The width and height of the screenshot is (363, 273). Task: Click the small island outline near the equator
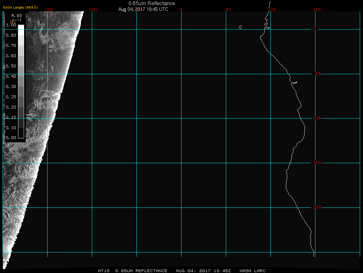click(240, 27)
